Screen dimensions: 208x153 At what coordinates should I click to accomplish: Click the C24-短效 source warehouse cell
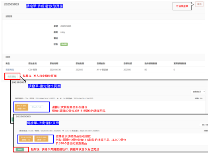[x=33, y=70]
